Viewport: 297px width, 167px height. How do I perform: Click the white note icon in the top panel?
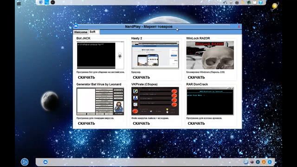255,2
